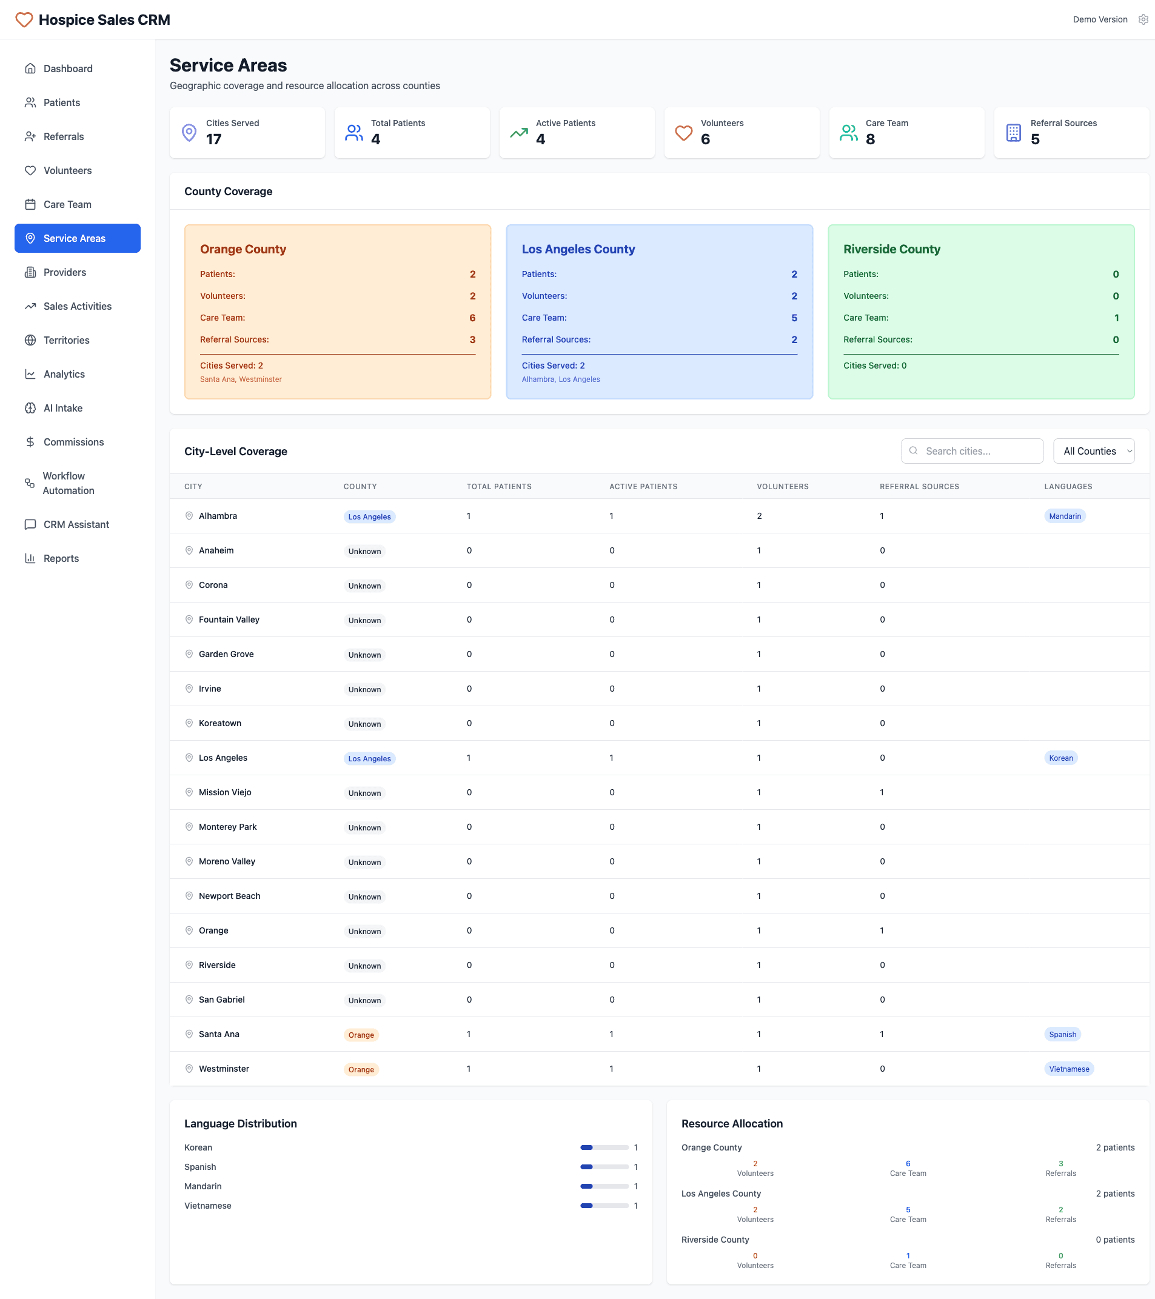Open Patients in the sidebar menu
This screenshot has width=1155, height=1299.
click(x=62, y=102)
